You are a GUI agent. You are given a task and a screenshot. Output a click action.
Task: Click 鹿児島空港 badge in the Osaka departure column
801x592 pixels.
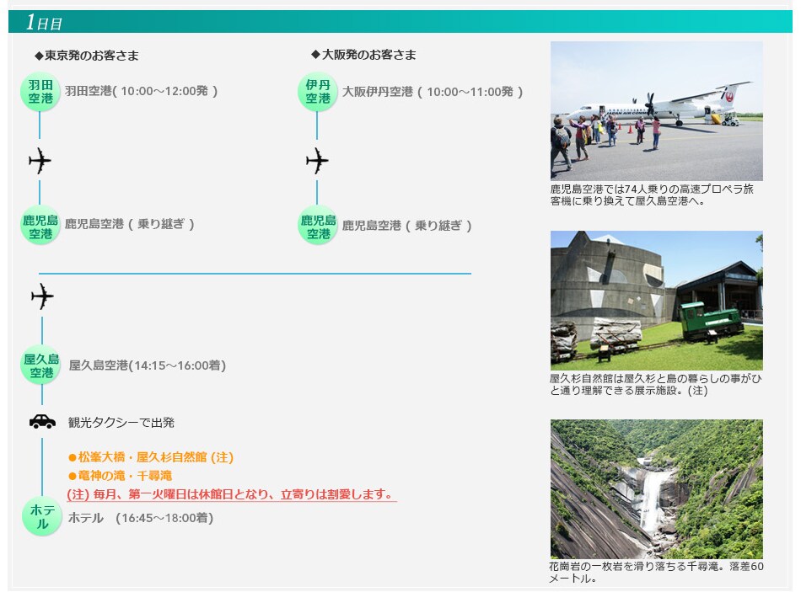click(318, 226)
